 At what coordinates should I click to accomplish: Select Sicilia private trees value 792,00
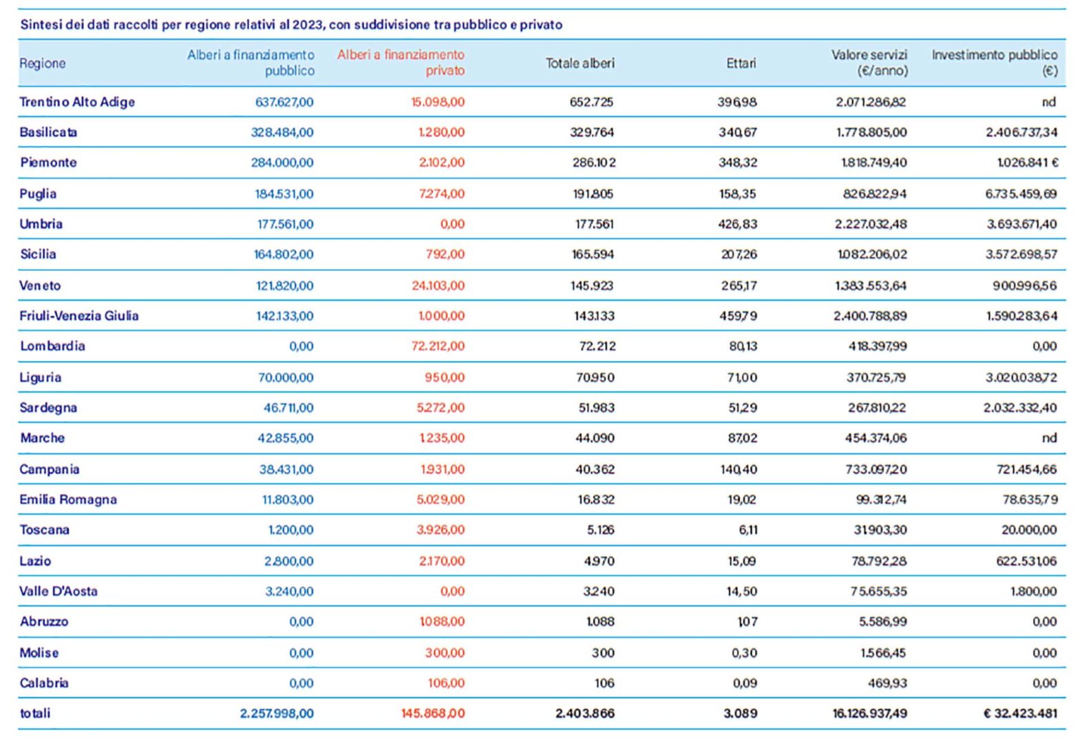[445, 254]
